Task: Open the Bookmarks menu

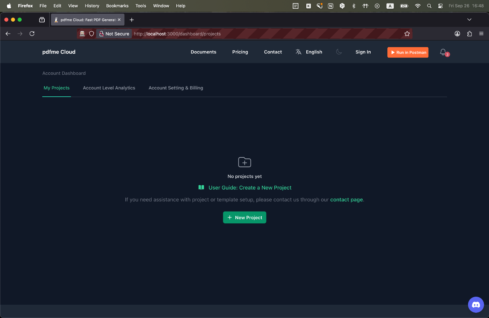Action: [117, 6]
